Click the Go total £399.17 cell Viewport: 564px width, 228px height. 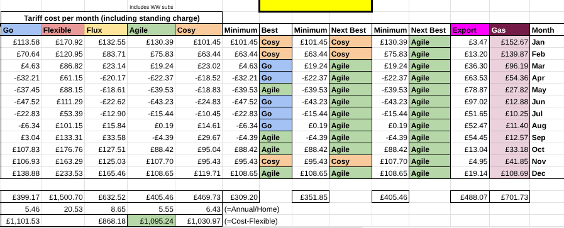21,197
